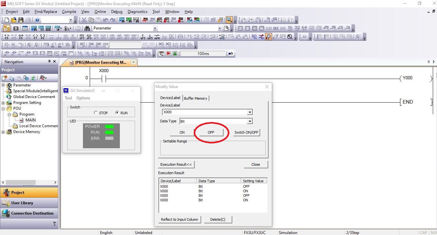Click the Undo arrow icon

105,20
